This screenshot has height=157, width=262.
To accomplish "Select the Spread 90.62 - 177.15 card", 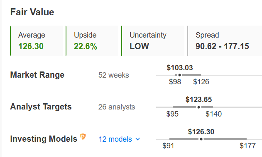I will click(225, 41).
